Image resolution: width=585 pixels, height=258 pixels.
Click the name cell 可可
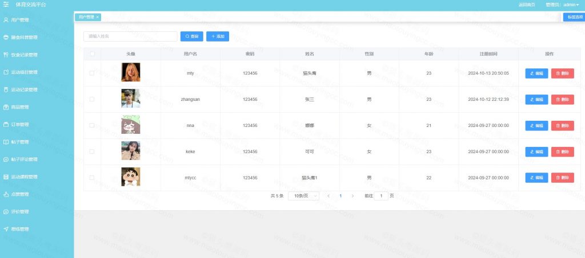[310, 151]
